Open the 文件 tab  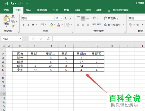click(x=6, y=10)
